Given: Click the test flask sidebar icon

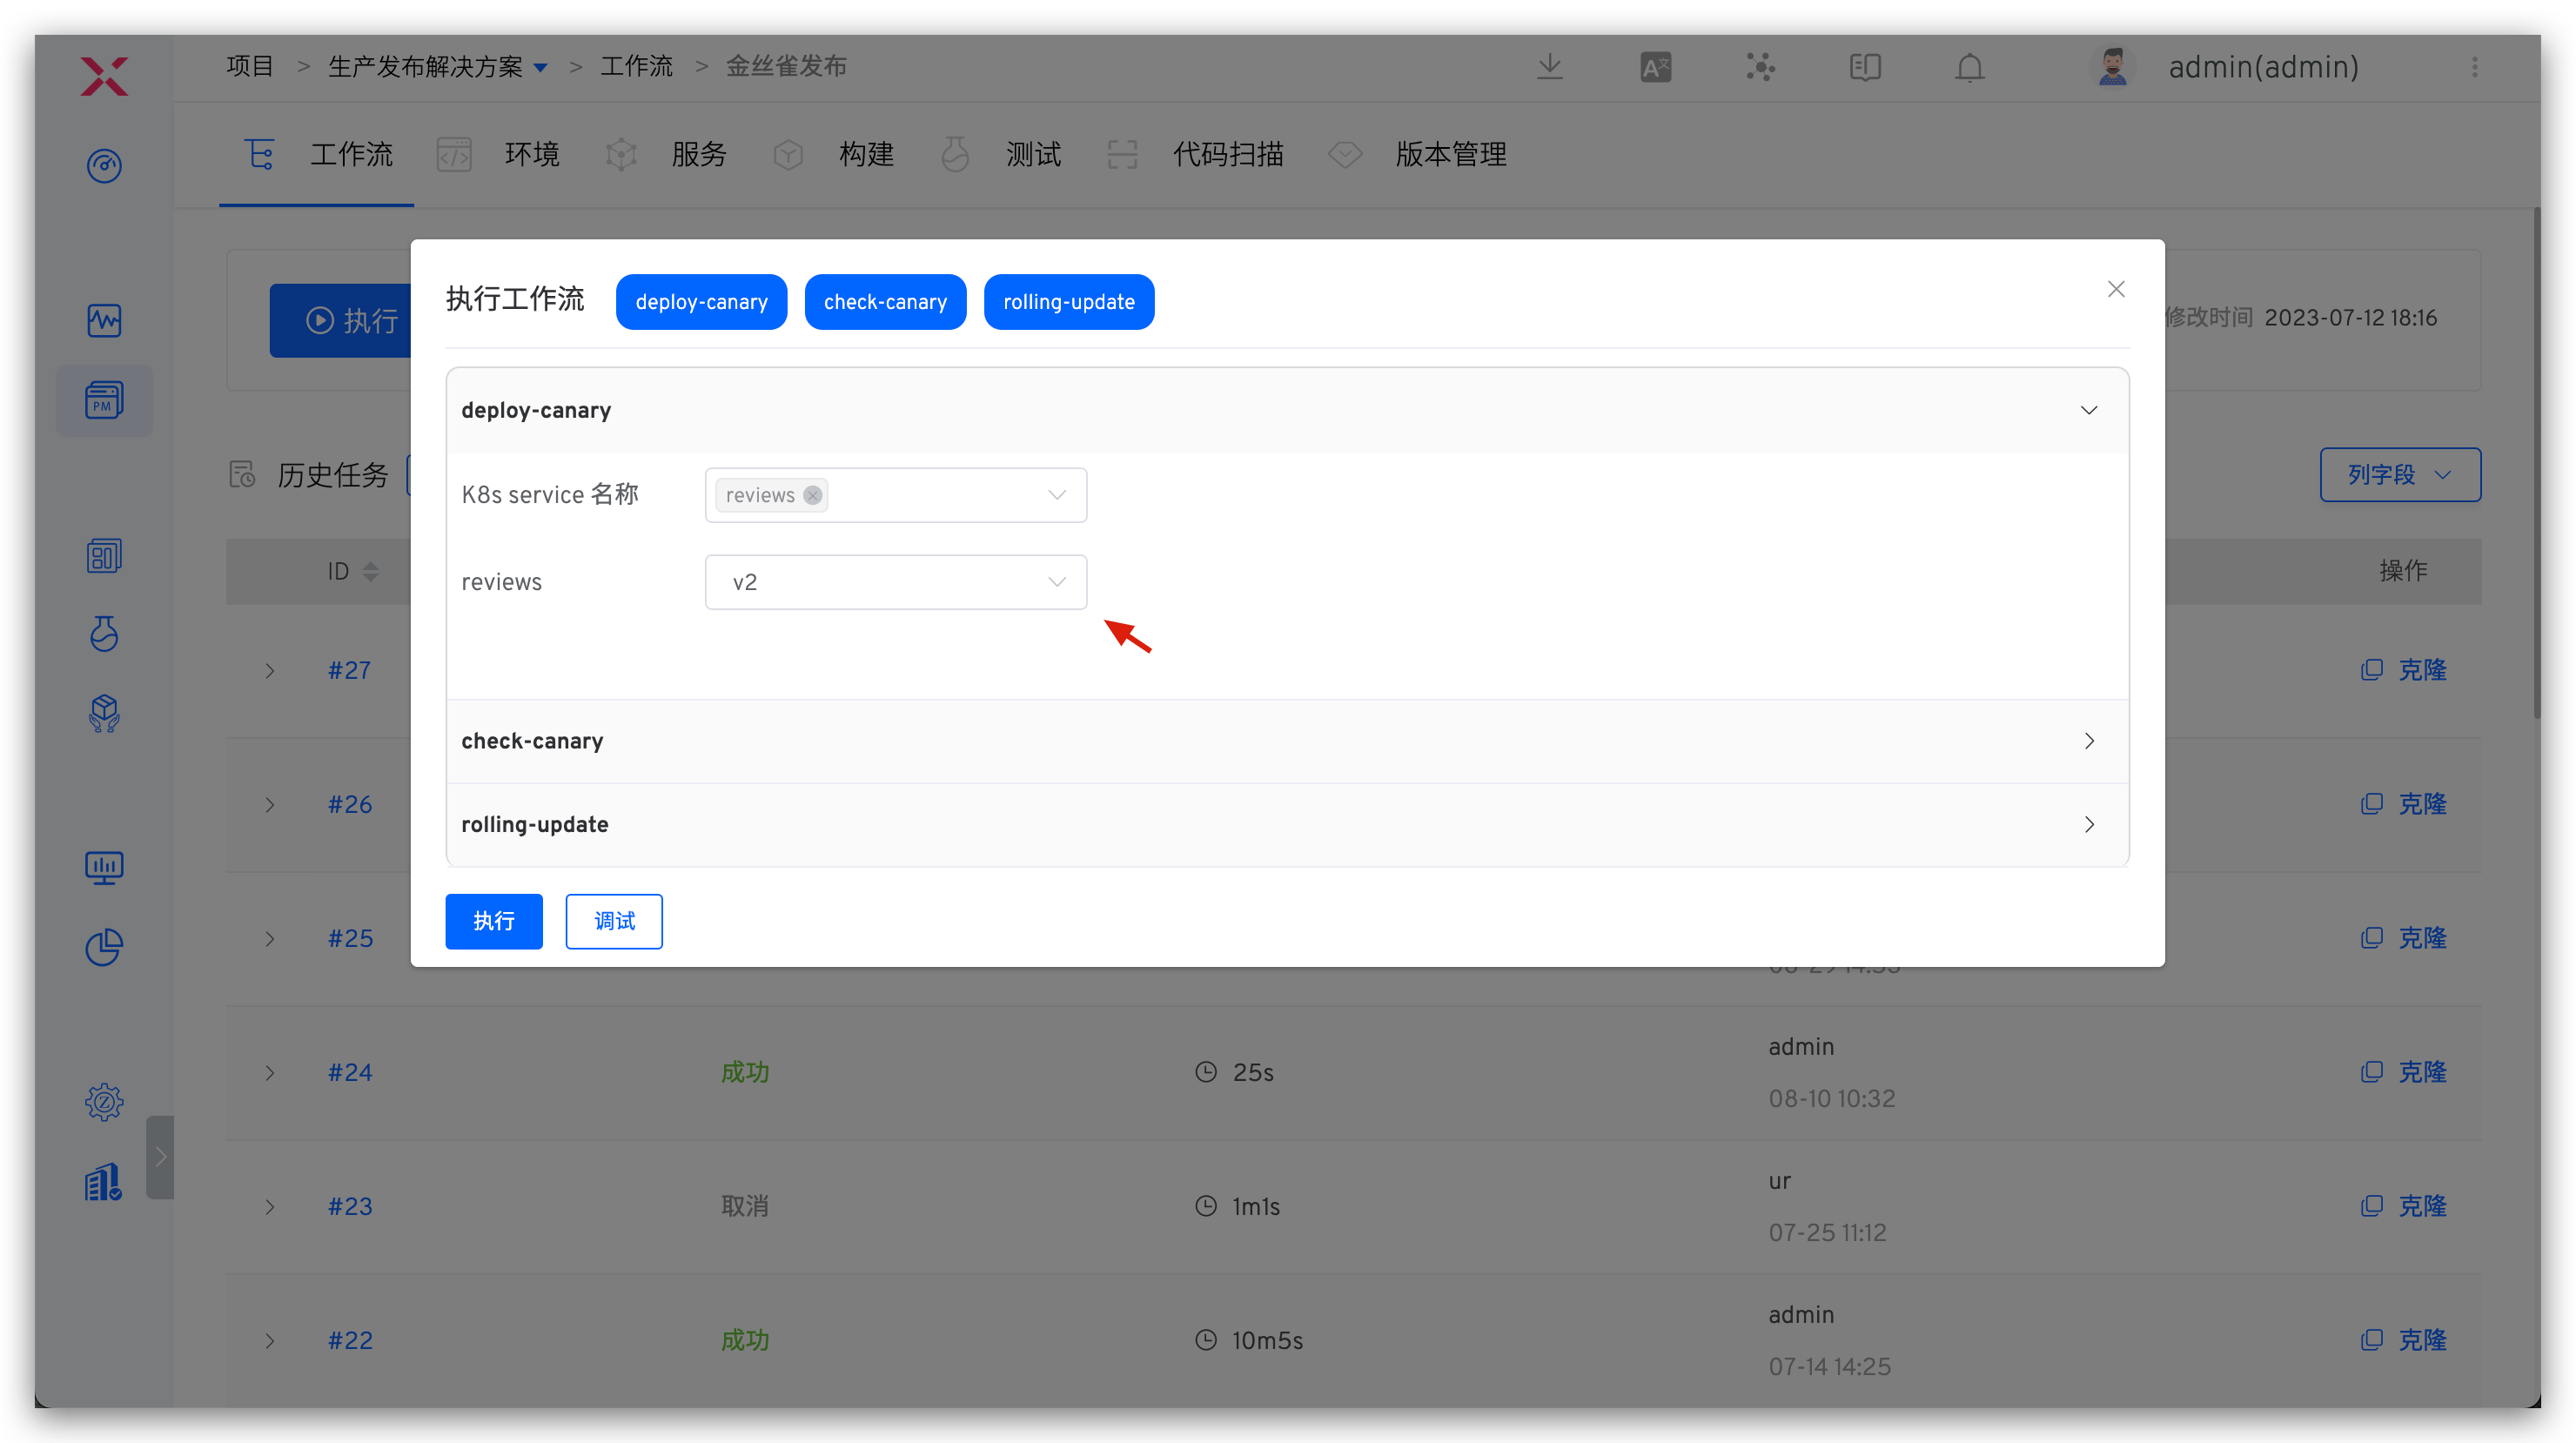Looking at the screenshot, I should pos(104,634).
